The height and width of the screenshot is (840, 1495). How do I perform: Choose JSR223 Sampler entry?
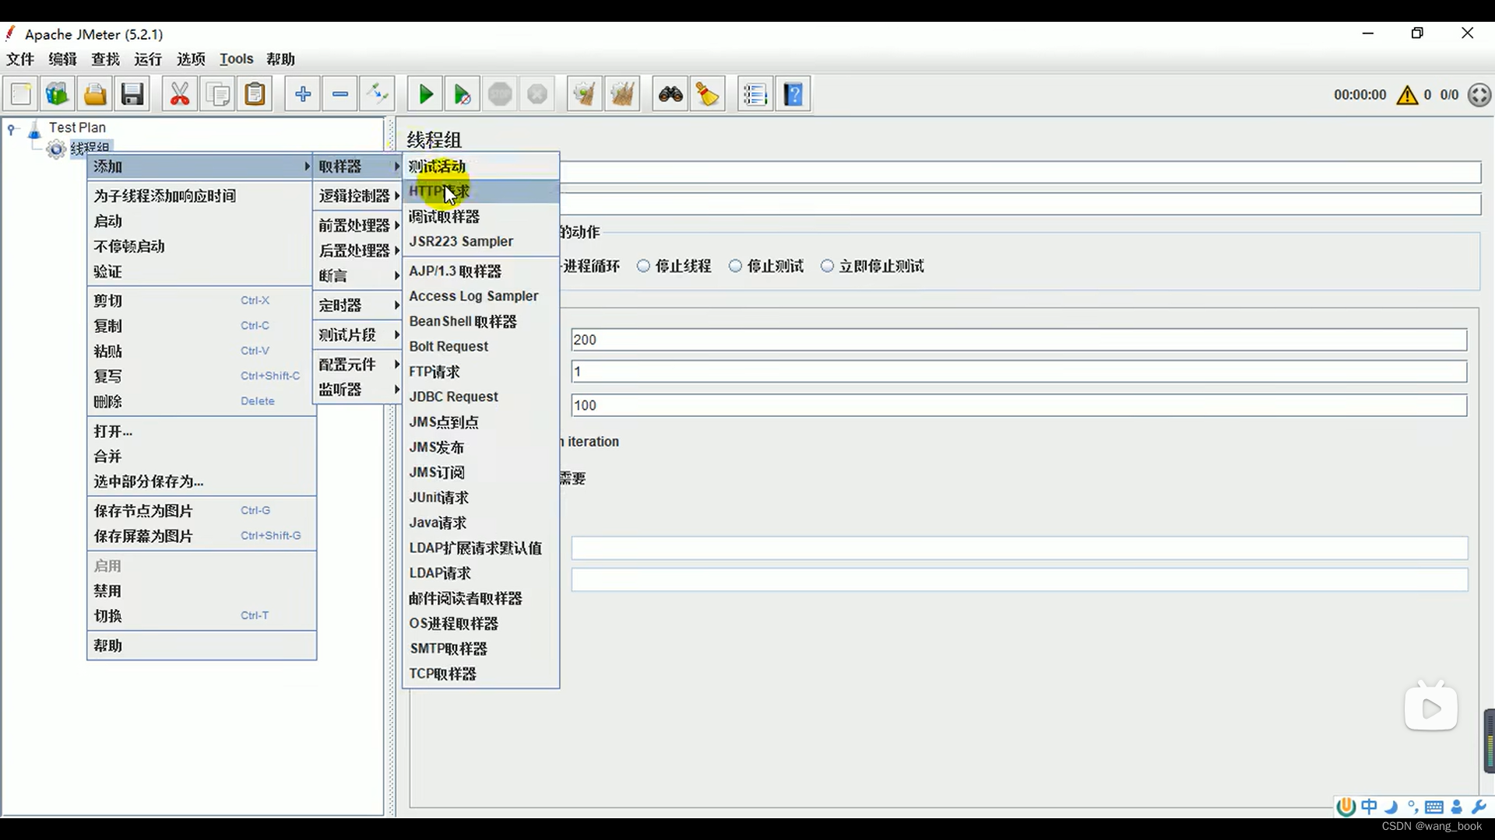[x=480, y=242]
